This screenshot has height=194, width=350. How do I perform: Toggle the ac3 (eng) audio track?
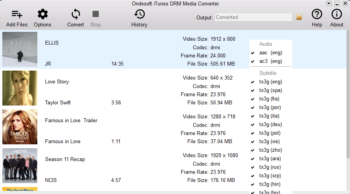(x=253, y=61)
